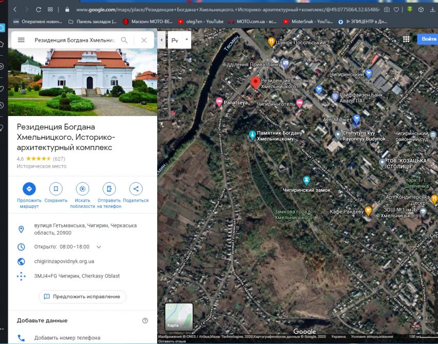Click the Проложить маршрут directions icon

point(29,189)
